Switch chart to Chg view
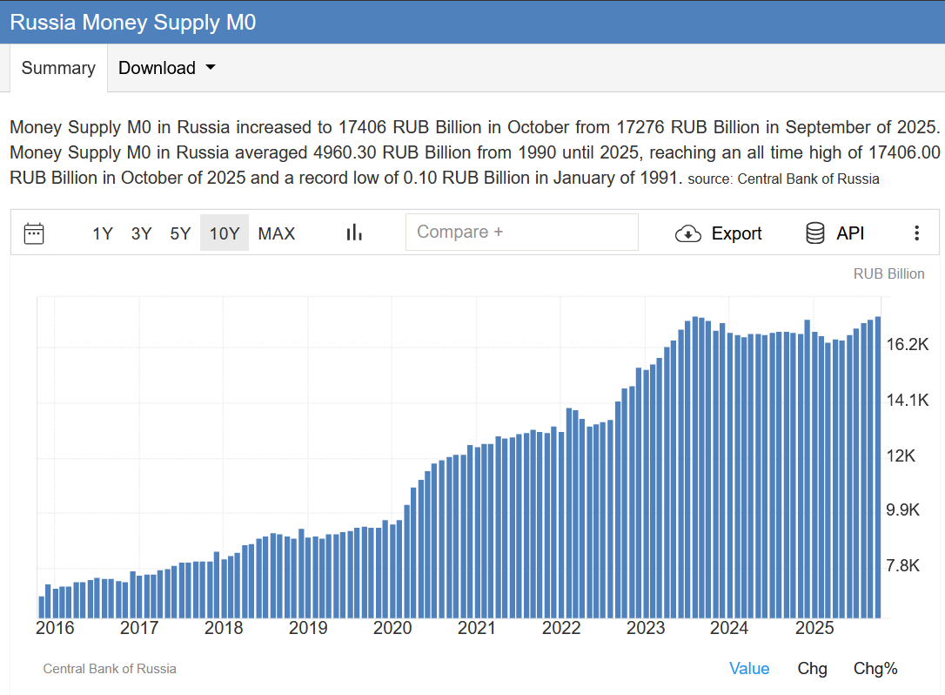The width and height of the screenshot is (945, 695). click(x=812, y=668)
